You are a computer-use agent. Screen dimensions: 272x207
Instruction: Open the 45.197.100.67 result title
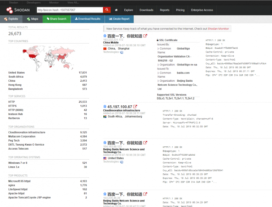pos(120,107)
